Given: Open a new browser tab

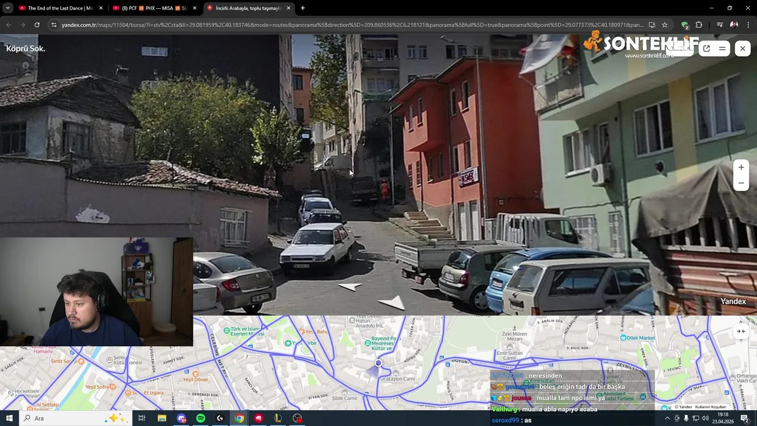Looking at the screenshot, I should pyautogui.click(x=303, y=8).
